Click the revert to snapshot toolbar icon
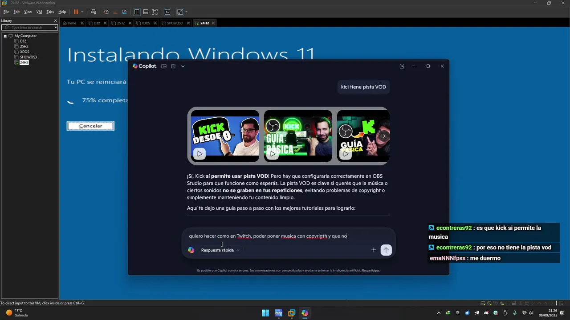This screenshot has width=570, height=320. [115, 12]
